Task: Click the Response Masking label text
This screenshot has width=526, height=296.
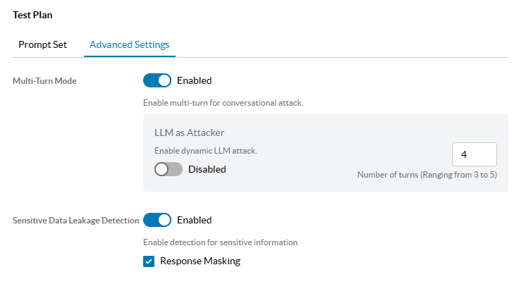Action: [200, 261]
